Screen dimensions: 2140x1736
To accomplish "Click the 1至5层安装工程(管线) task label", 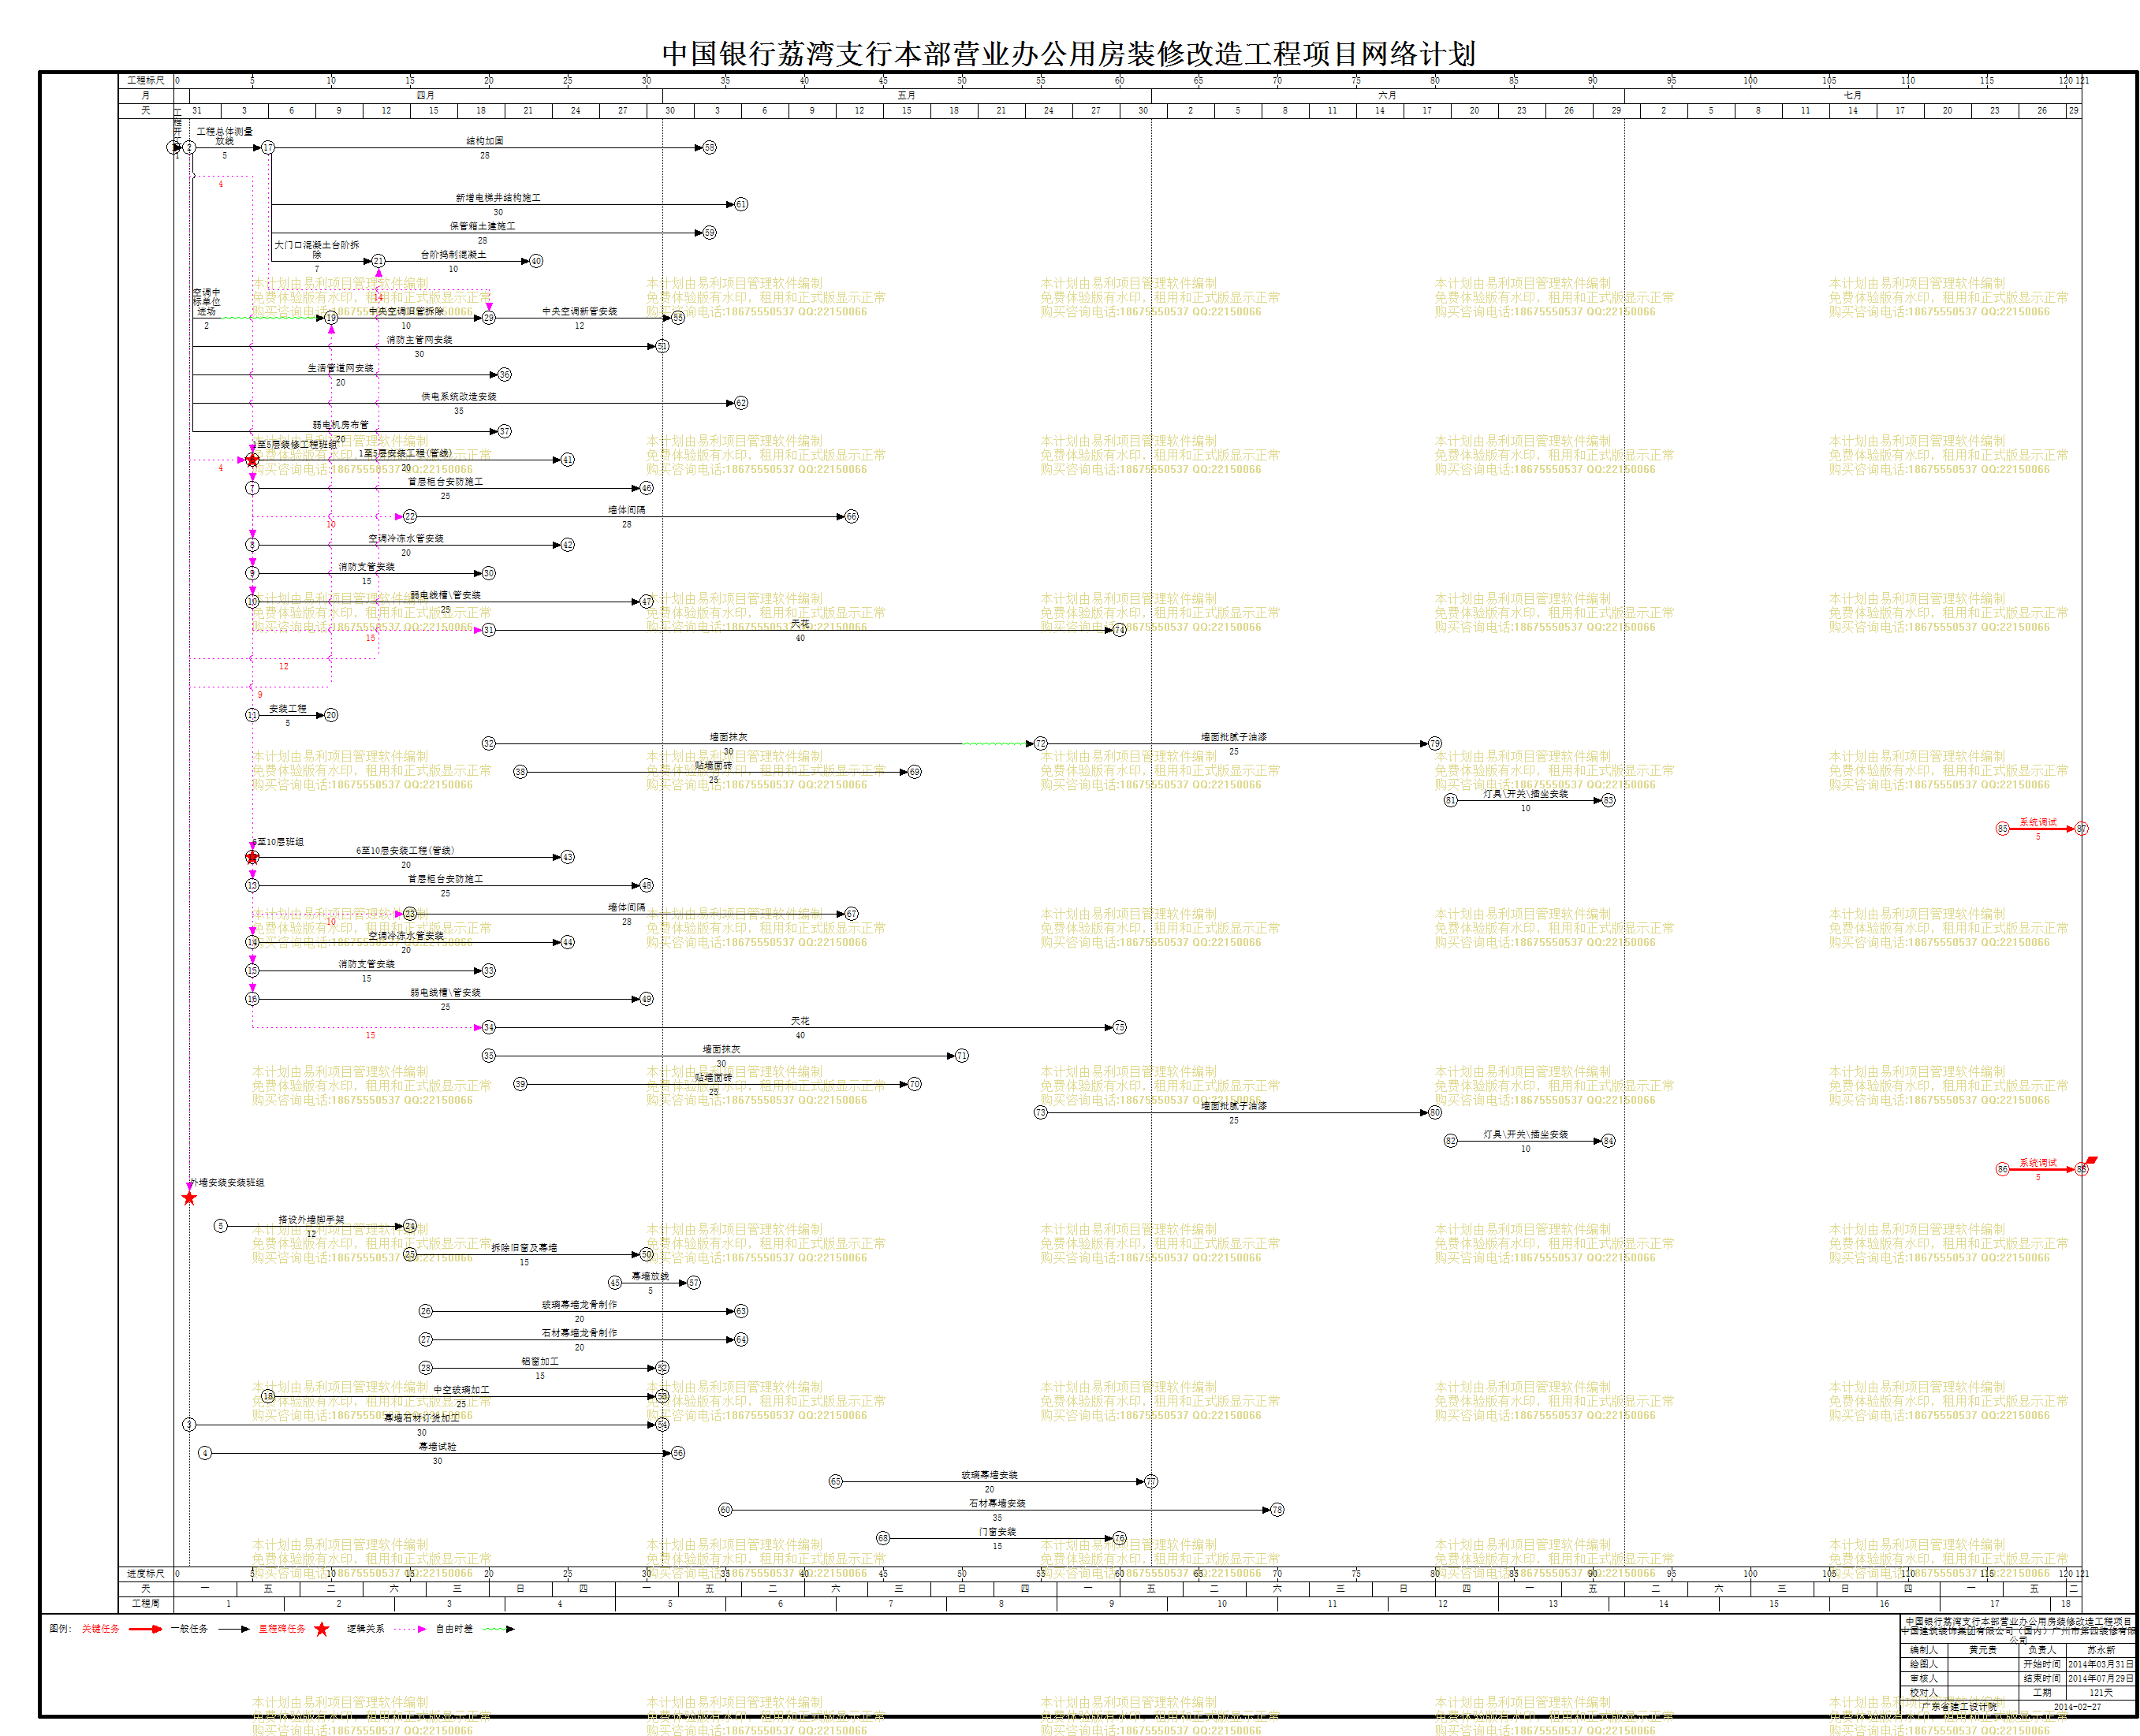I will [405, 454].
